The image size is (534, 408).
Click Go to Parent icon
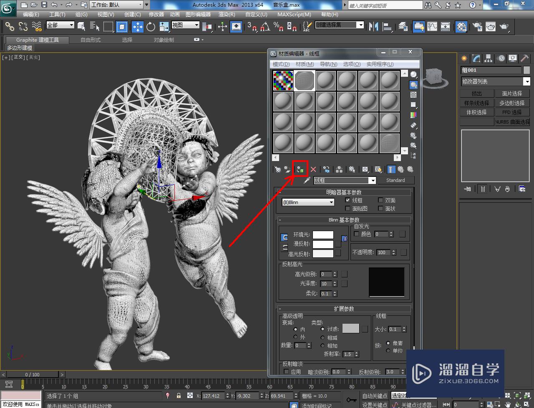click(x=400, y=169)
